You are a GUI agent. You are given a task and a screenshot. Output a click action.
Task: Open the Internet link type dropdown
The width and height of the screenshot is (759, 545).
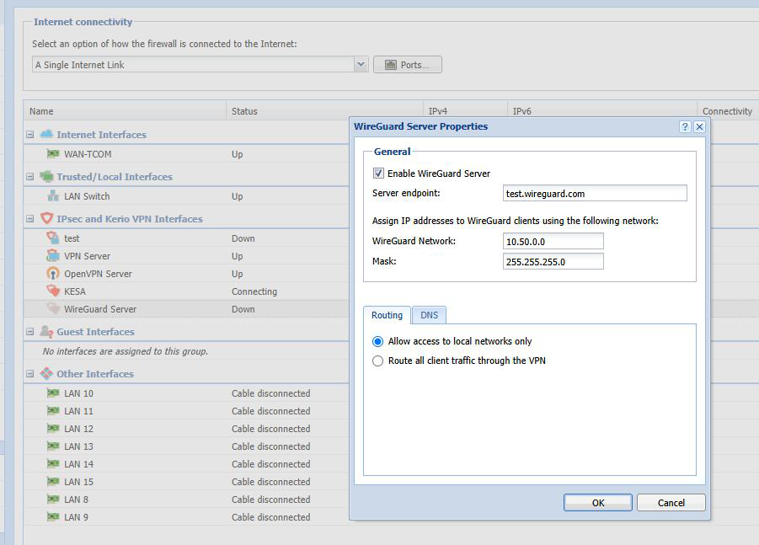(361, 64)
